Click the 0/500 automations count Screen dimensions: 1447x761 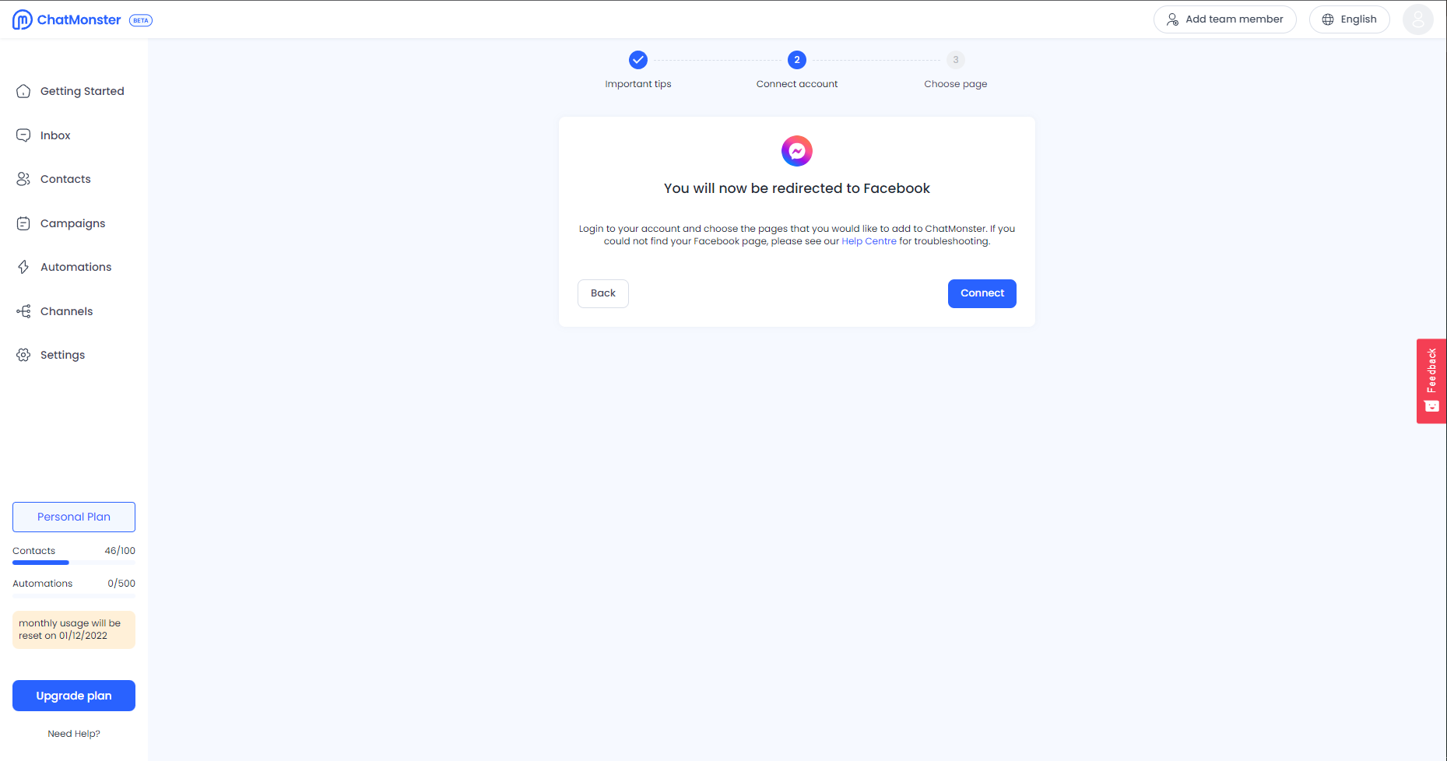click(121, 584)
